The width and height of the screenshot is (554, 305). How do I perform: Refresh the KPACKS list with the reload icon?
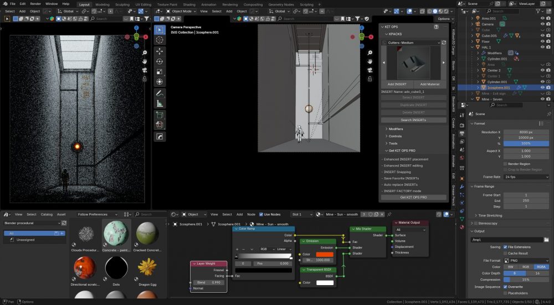[x=444, y=43]
